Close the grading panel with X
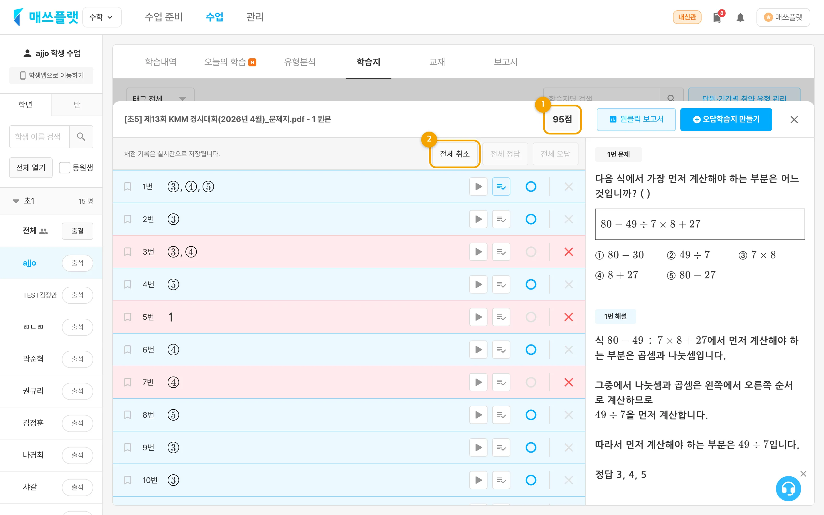The width and height of the screenshot is (824, 515). pos(794,120)
